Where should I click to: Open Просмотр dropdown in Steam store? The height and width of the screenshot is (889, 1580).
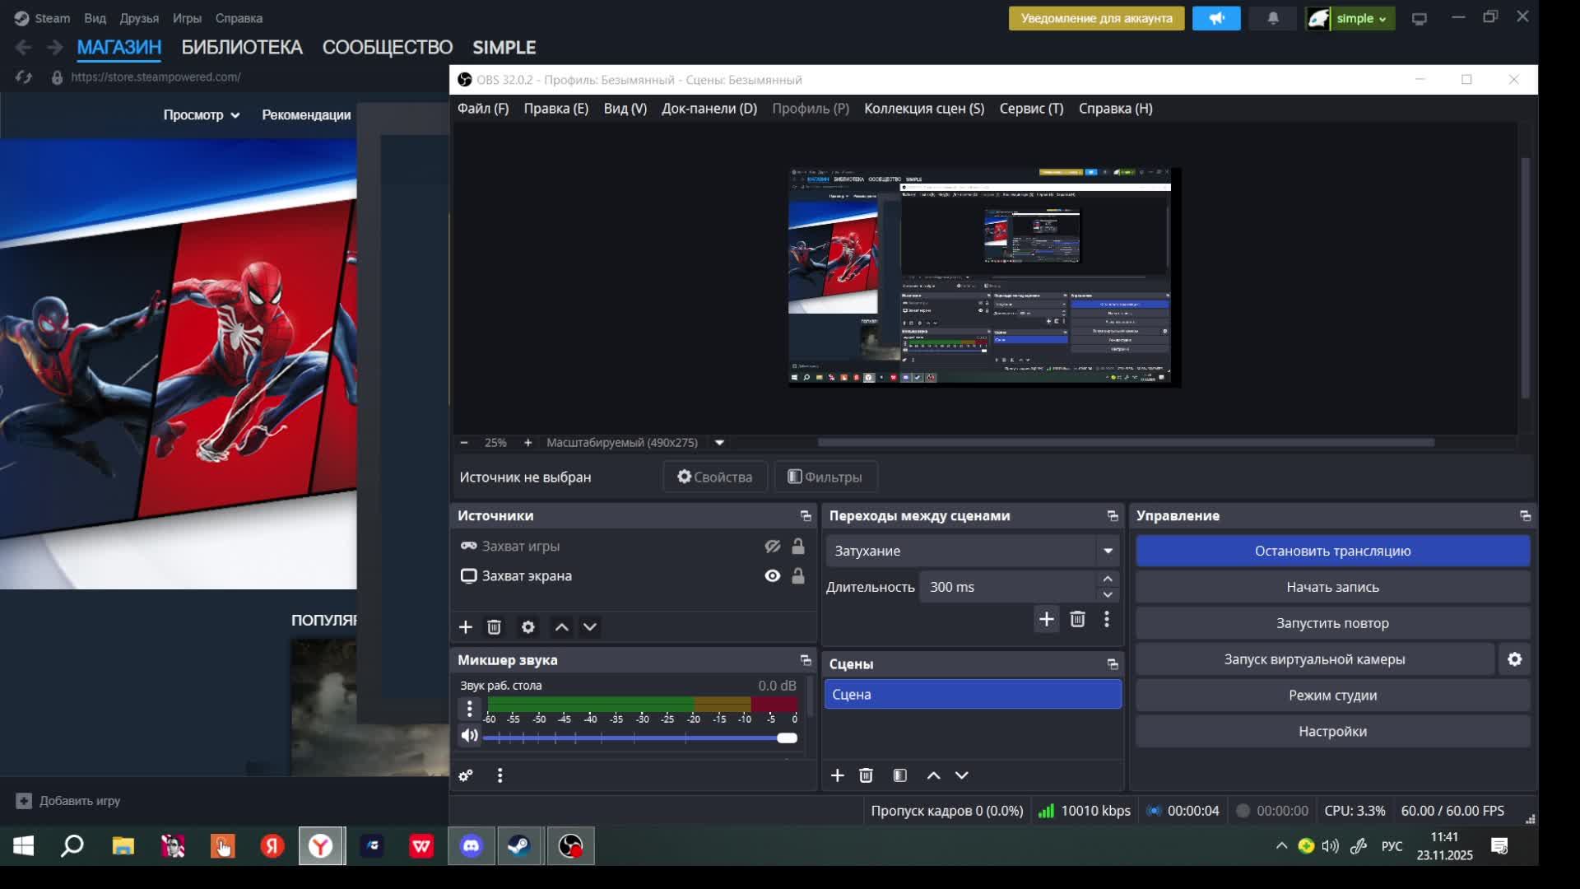coord(201,115)
